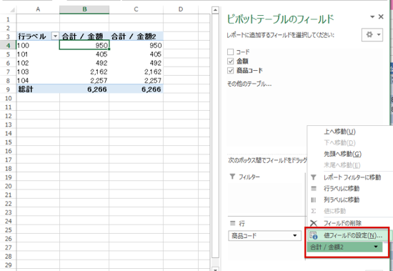This screenshot has width=393, height=271.
Task: Close the PivotTable Fields pane
Action: click(x=381, y=17)
